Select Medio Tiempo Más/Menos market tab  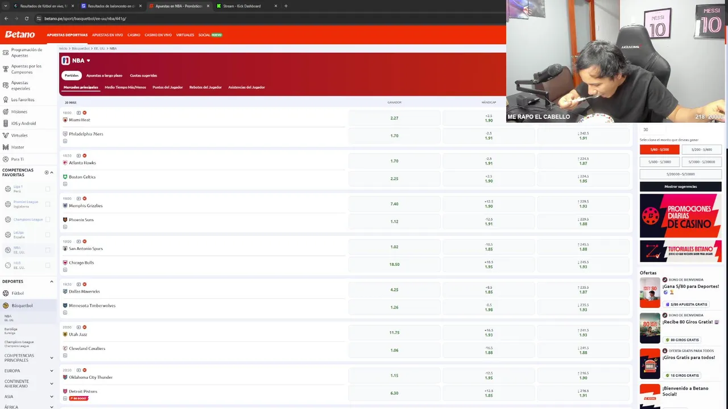125,87
